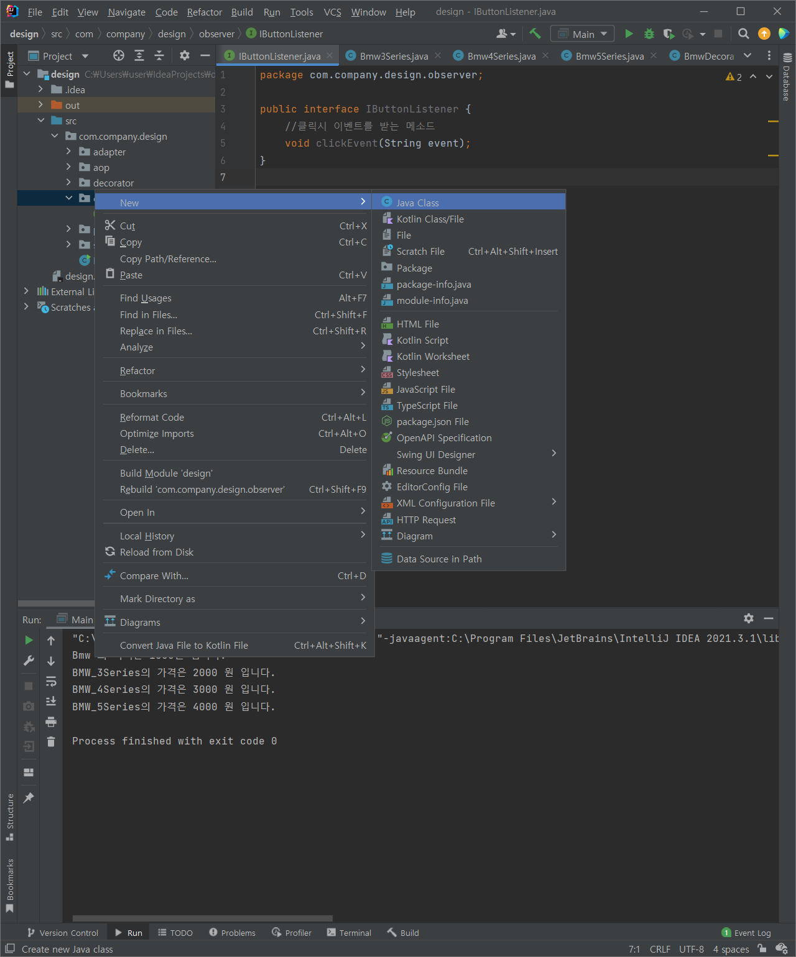Screen dimensions: 796x957
Task: Collapse the design project root
Action: click(27, 74)
